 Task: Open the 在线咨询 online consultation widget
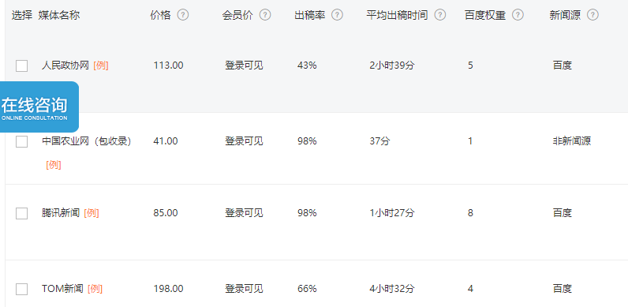point(38,107)
